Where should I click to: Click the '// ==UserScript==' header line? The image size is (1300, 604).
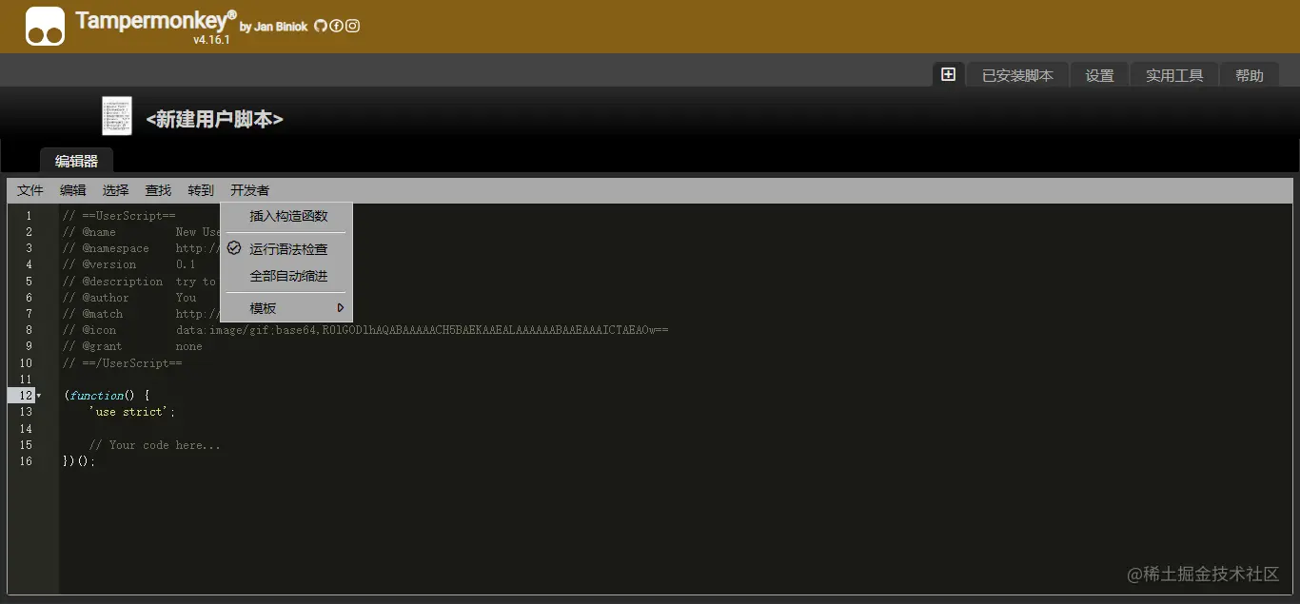coord(119,216)
